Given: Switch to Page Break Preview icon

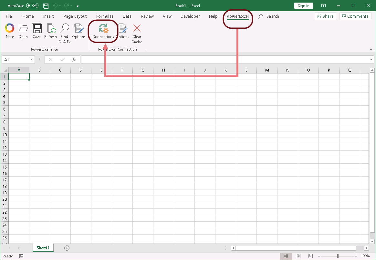Looking at the screenshot, I should pos(310,256).
